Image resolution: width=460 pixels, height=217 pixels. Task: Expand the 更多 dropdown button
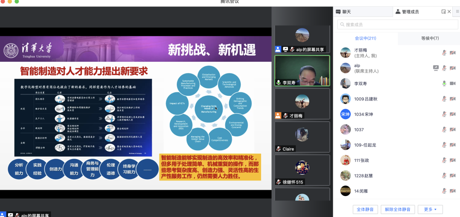(430, 209)
